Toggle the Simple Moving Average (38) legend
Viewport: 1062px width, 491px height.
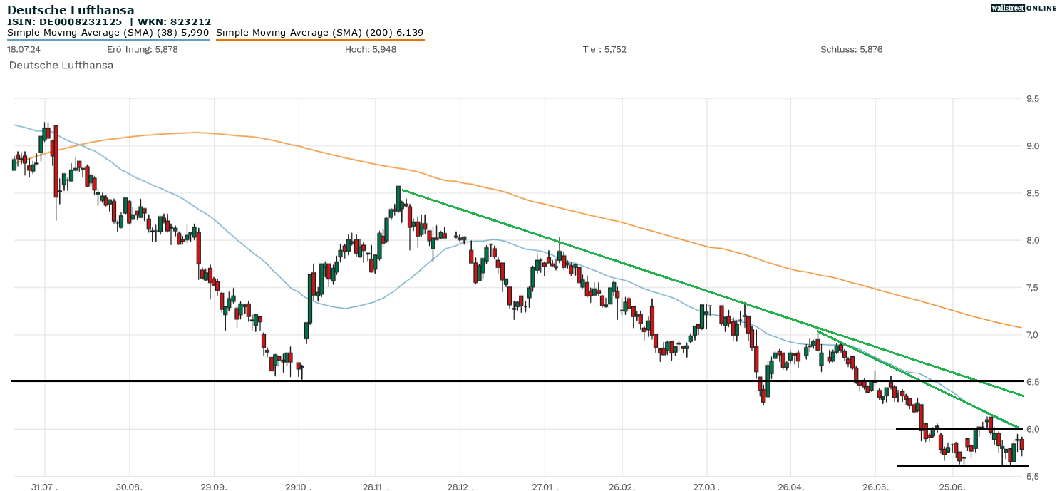point(108,32)
